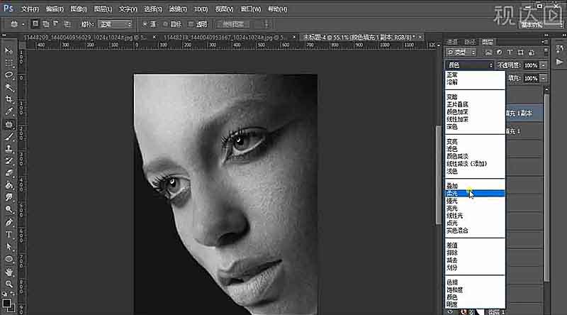Image resolution: width=567 pixels, height=315 pixels.
Task: Click Add to Selection mode icon
Action: [46, 24]
